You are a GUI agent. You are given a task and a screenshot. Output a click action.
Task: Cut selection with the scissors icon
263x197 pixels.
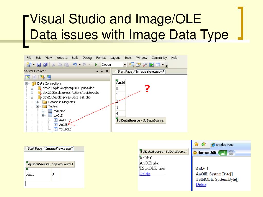pos(53,65)
